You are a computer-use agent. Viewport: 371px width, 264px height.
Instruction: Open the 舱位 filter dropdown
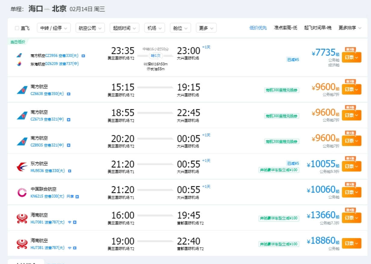181,28
